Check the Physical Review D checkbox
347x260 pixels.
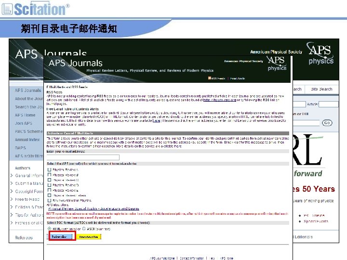tap(49, 185)
